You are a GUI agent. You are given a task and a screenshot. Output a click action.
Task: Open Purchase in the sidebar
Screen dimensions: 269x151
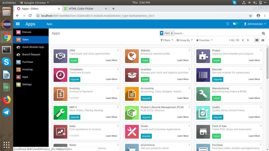(31, 62)
